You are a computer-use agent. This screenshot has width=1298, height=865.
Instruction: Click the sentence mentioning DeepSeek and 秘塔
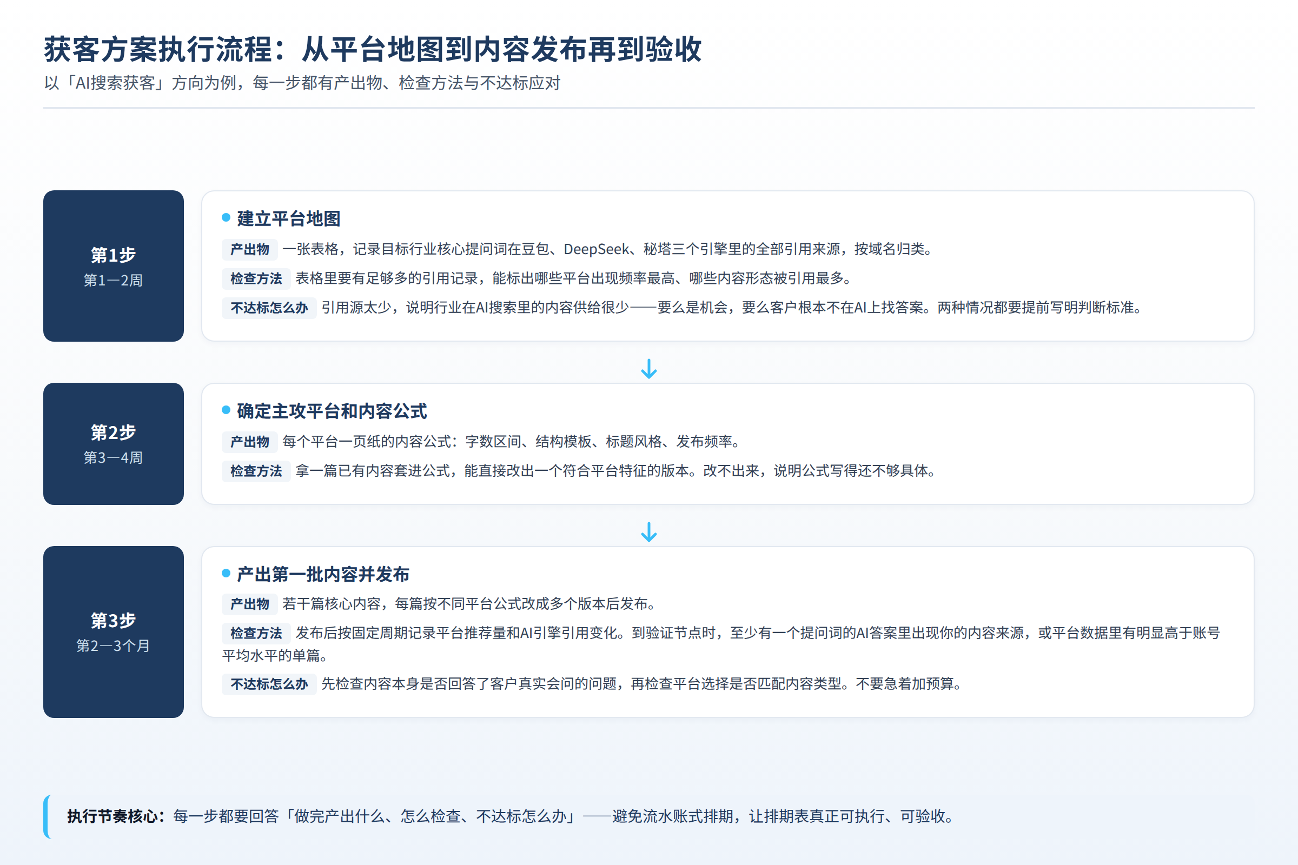(610, 249)
